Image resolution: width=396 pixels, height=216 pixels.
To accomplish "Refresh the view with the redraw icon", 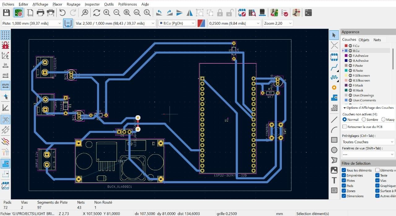I will (x=97, y=13).
